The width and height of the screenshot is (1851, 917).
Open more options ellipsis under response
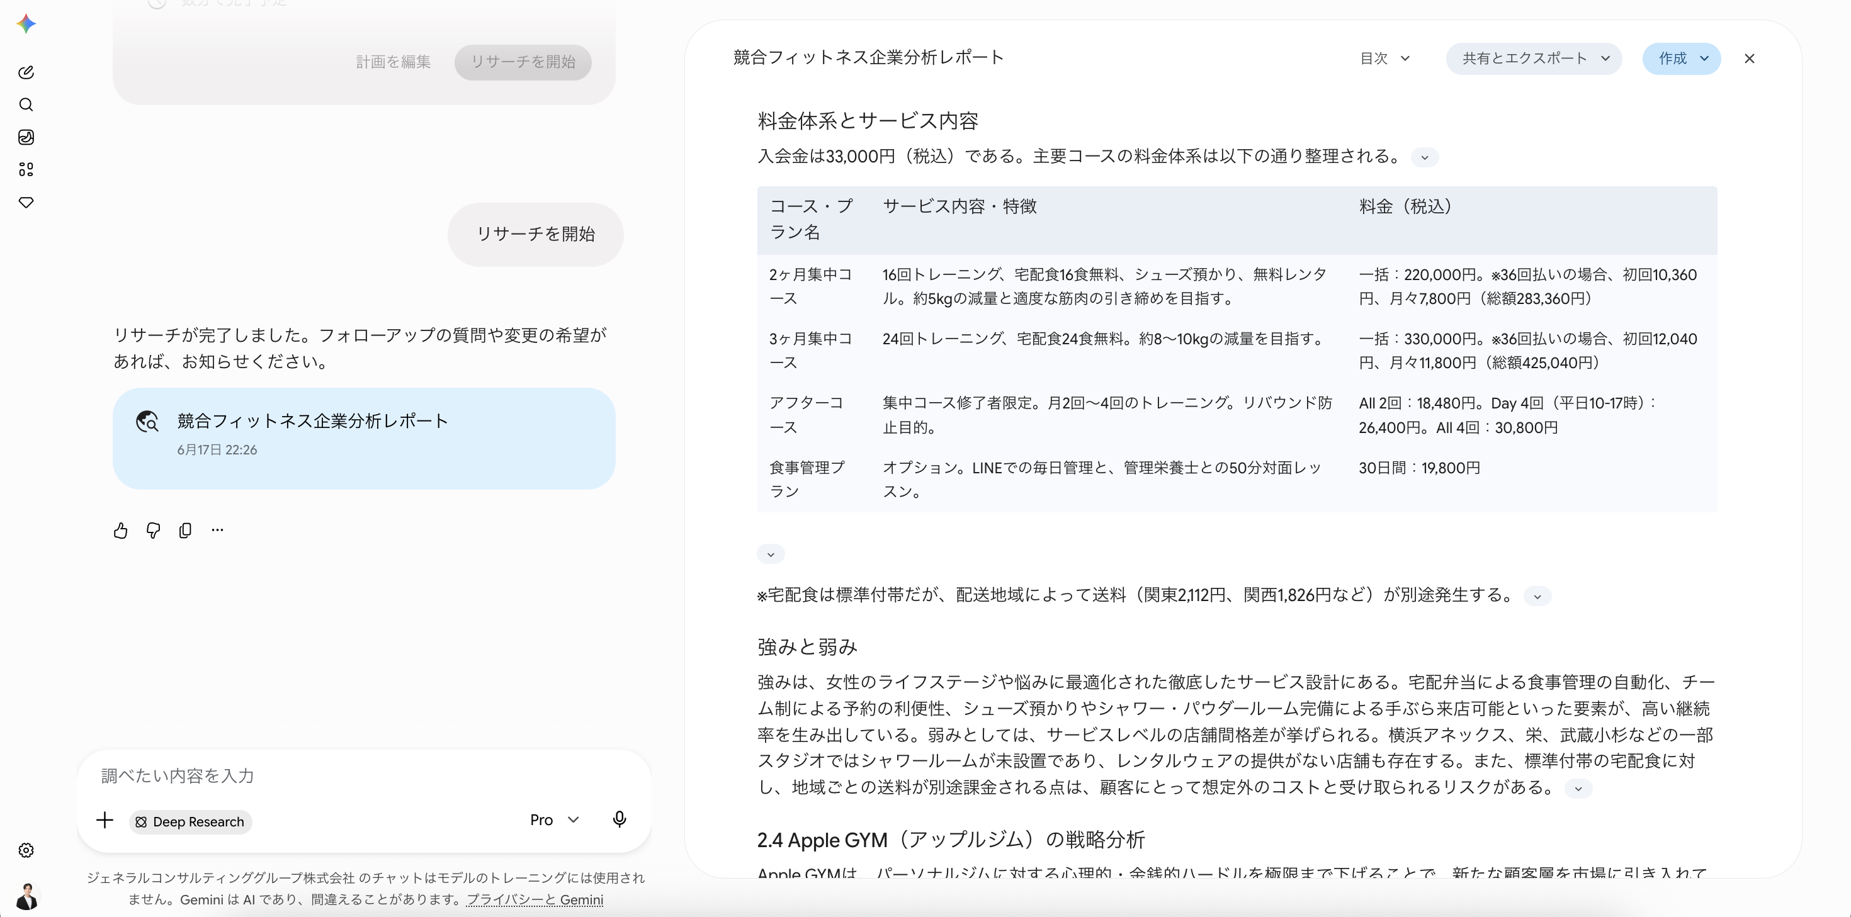pyautogui.click(x=218, y=531)
